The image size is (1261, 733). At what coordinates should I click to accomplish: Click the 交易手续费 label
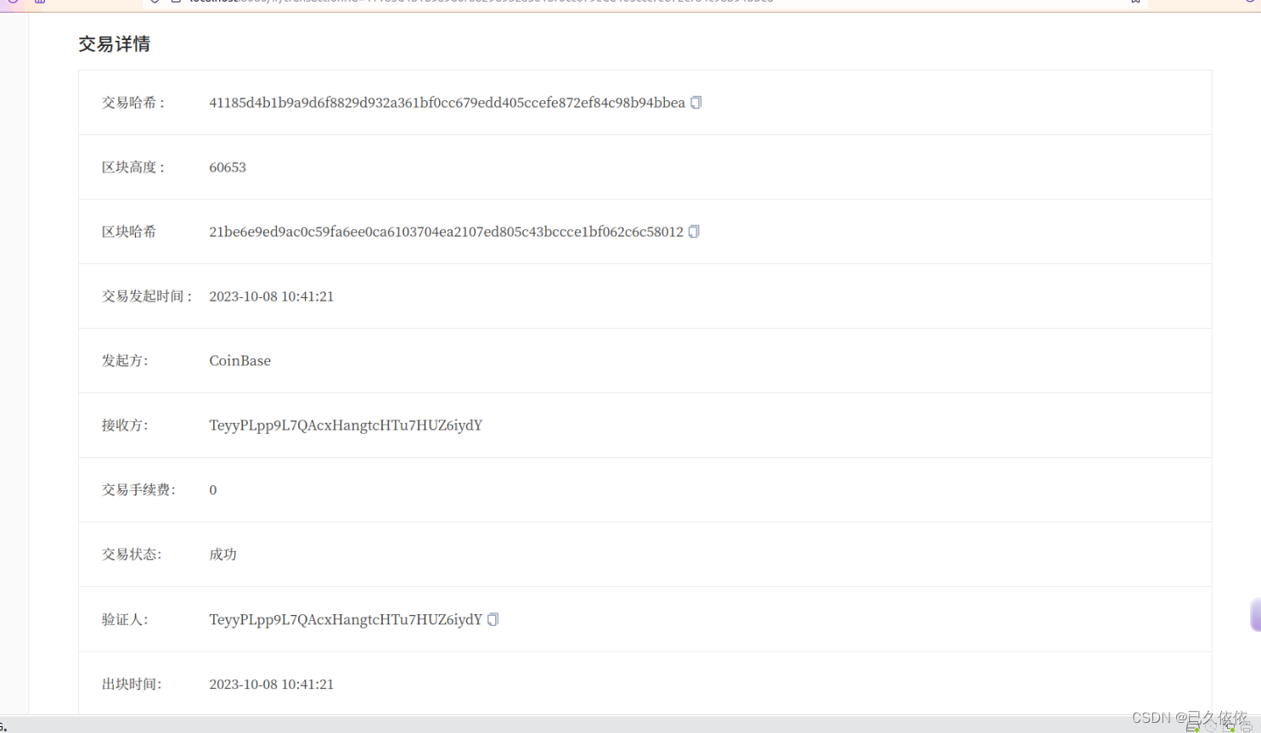click(x=138, y=490)
